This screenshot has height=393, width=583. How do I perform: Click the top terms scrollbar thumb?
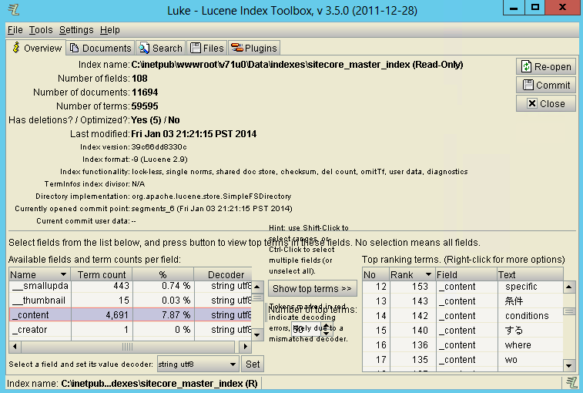tap(569, 311)
